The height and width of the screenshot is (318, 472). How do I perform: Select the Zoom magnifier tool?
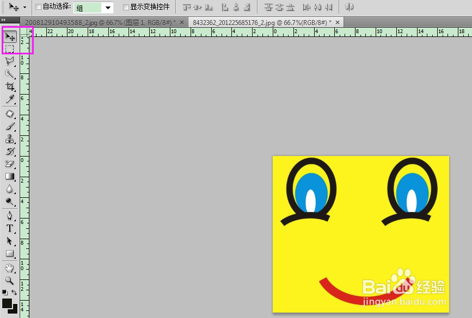pyautogui.click(x=10, y=280)
